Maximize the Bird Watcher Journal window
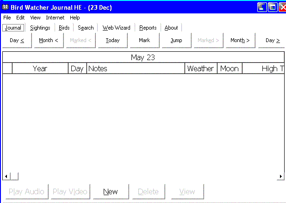The image size is (286, 203). (273, 7)
